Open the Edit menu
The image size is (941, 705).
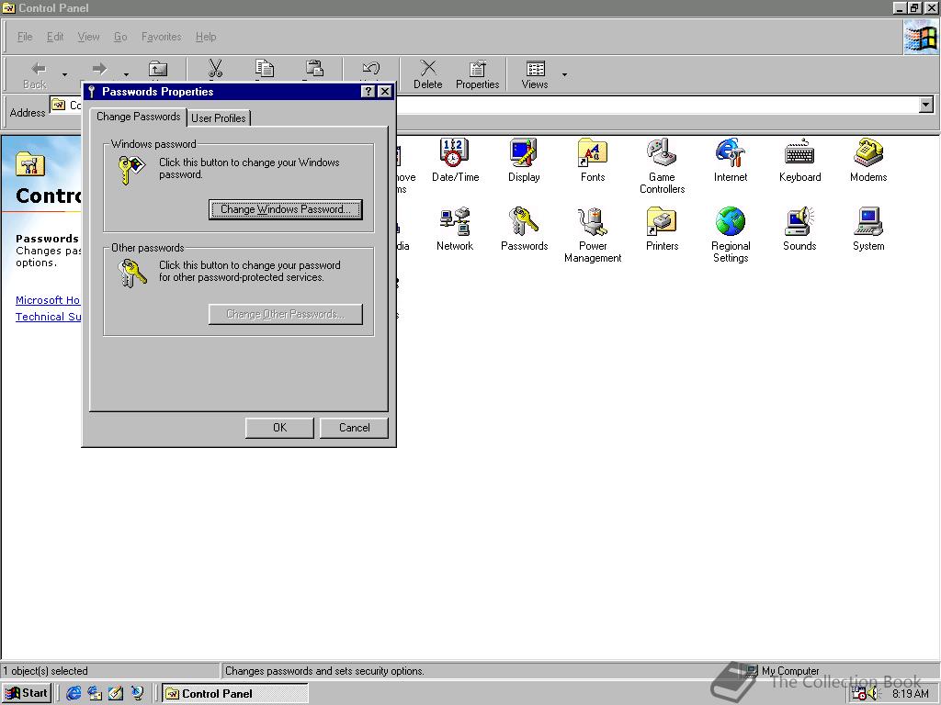point(55,37)
